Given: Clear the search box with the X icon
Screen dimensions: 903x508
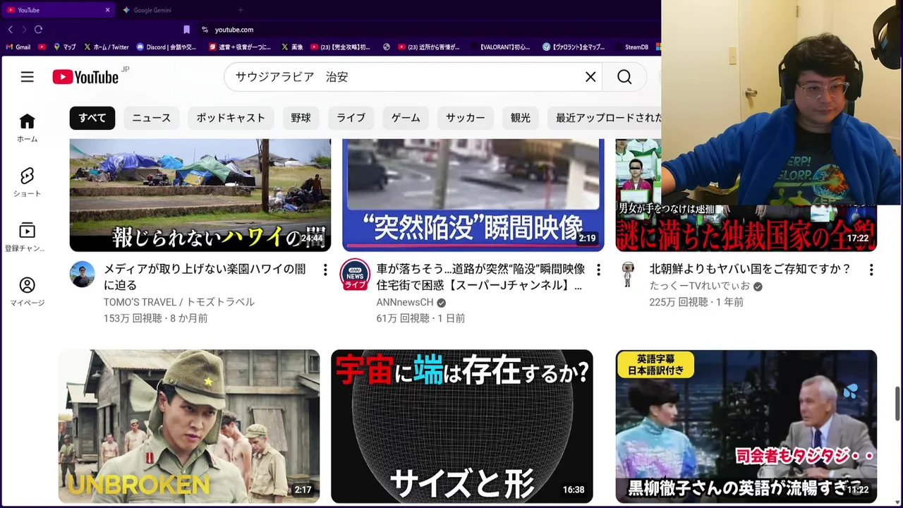Looking at the screenshot, I should pos(590,77).
